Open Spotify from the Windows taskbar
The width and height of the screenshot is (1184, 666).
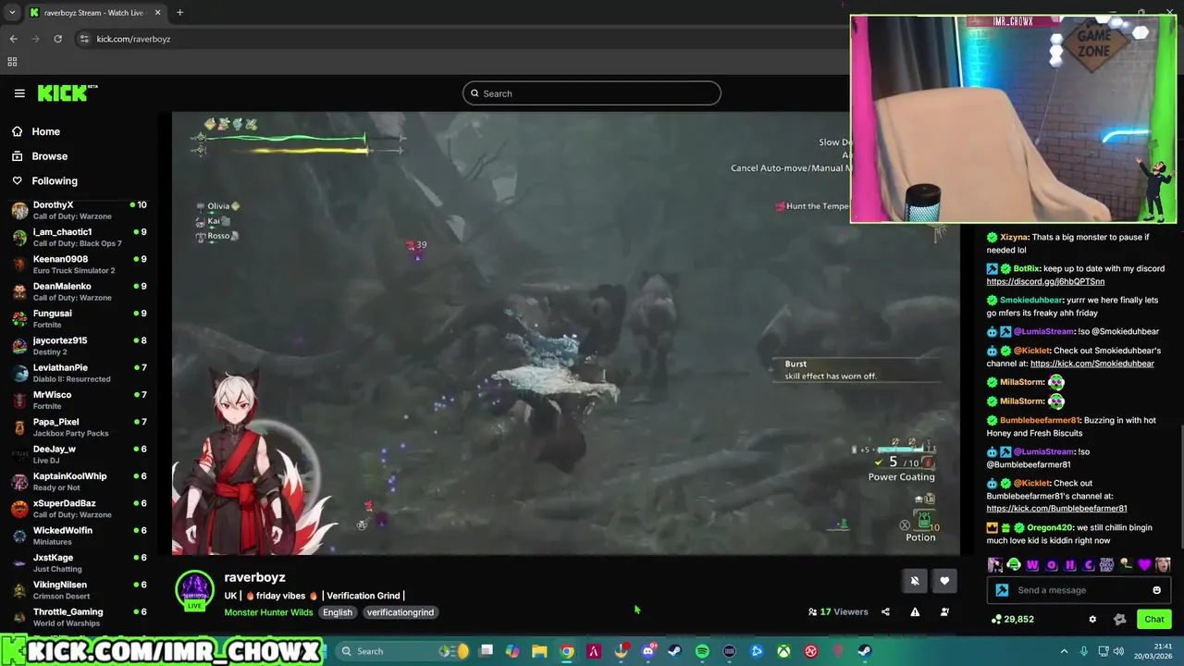[x=702, y=651]
